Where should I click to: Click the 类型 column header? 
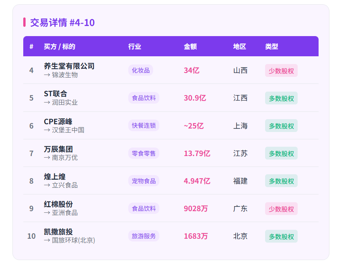(272, 47)
